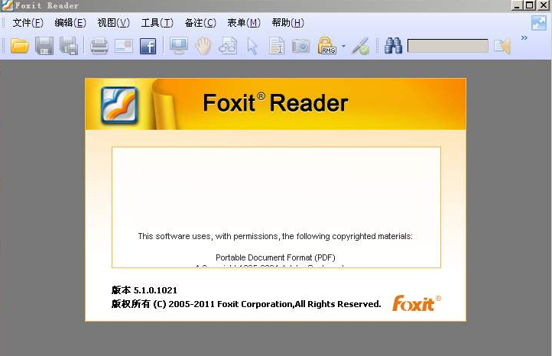Screen dimensions: 552x356
Task: Select the text document tool
Action: coord(277,46)
